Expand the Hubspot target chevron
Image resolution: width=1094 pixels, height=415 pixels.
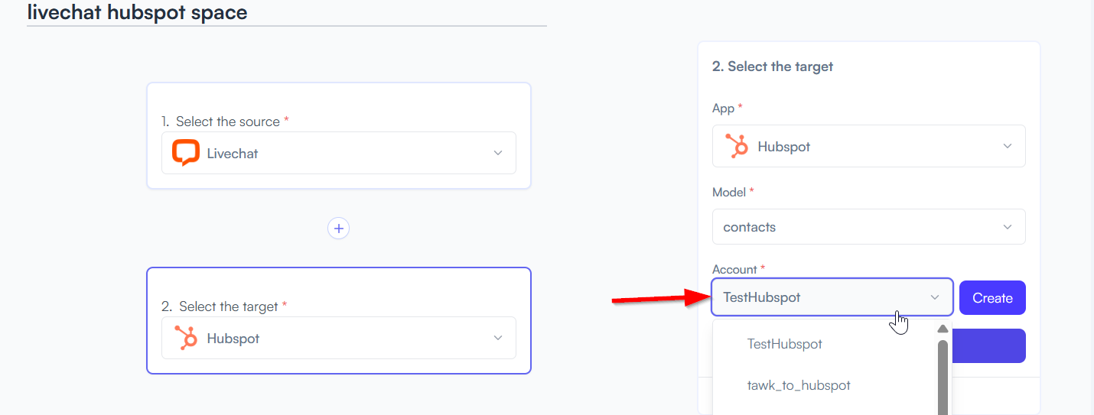[498, 338]
